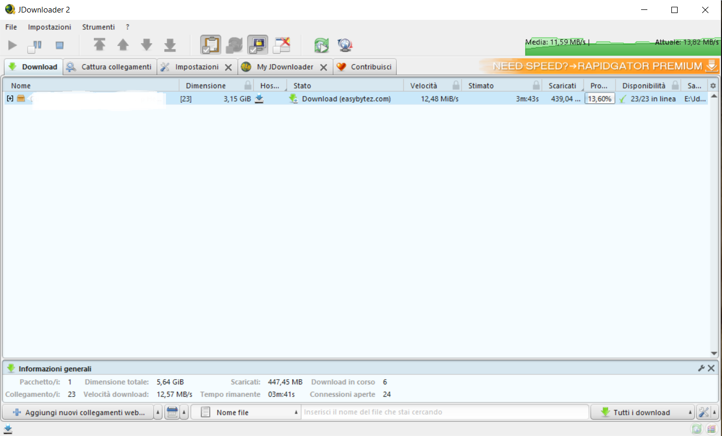Click the table scrollbar down arrow
This screenshot has width=722, height=436.
pyautogui.click(x=714, y=353)
